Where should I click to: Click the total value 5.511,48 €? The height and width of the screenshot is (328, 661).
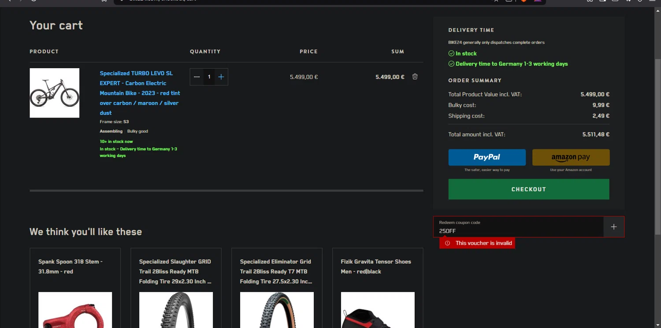596,134
